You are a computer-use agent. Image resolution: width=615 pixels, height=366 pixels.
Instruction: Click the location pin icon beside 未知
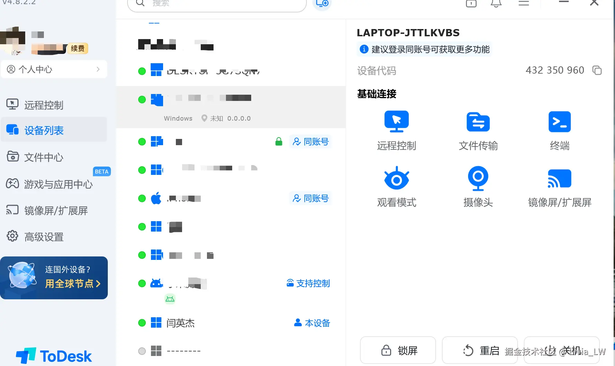[x=204, y=118]
